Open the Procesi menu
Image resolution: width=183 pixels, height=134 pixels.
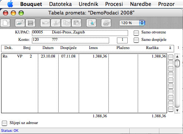coord(114,4)
